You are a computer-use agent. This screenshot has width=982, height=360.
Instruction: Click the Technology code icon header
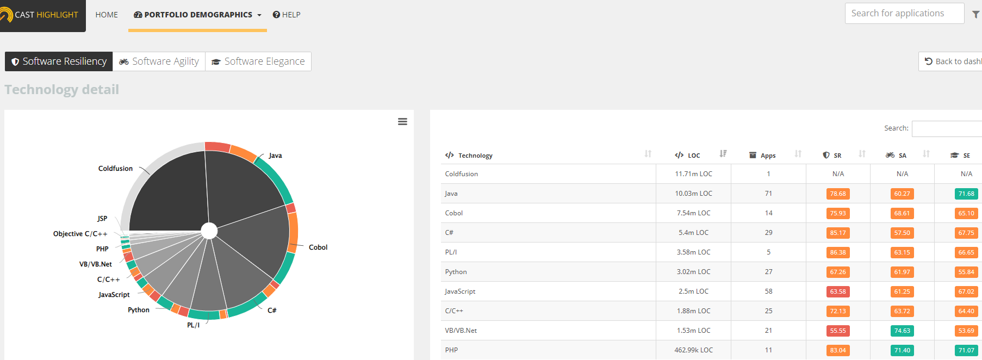450,155
